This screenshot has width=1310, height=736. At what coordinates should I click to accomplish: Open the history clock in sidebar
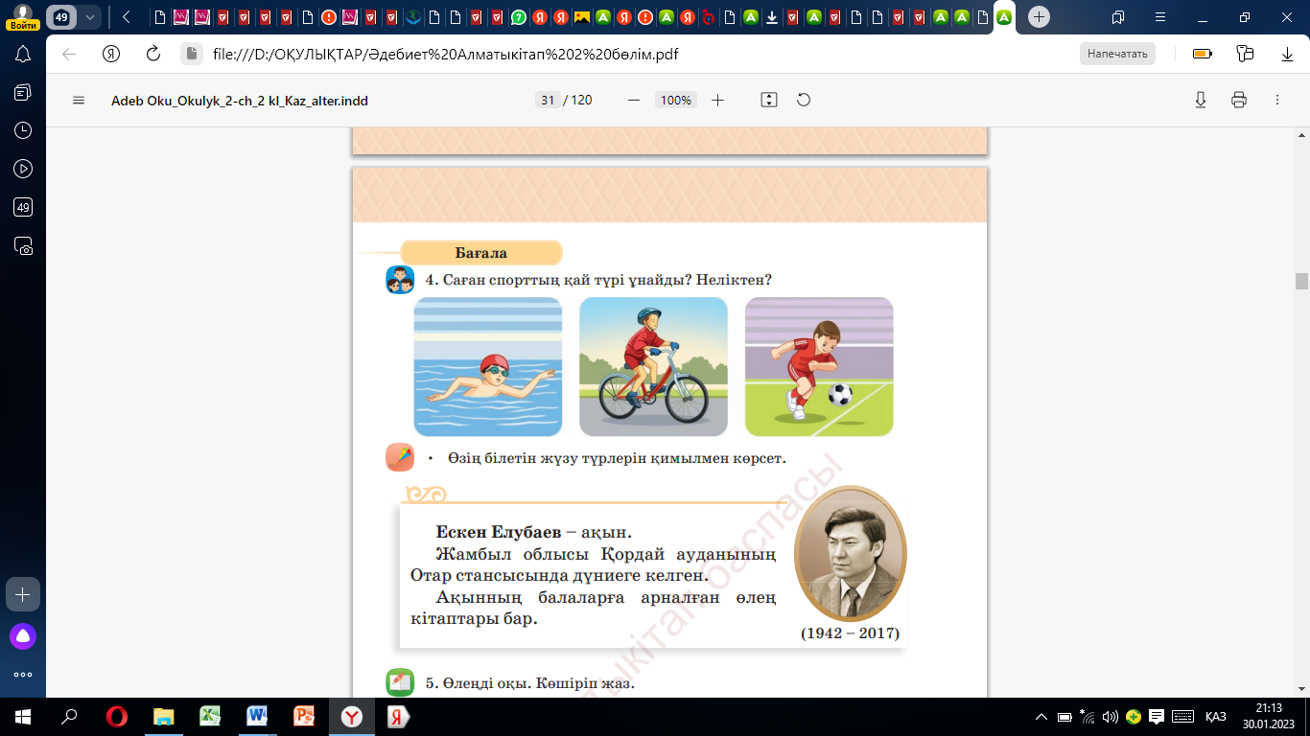[x=24, y=130]
